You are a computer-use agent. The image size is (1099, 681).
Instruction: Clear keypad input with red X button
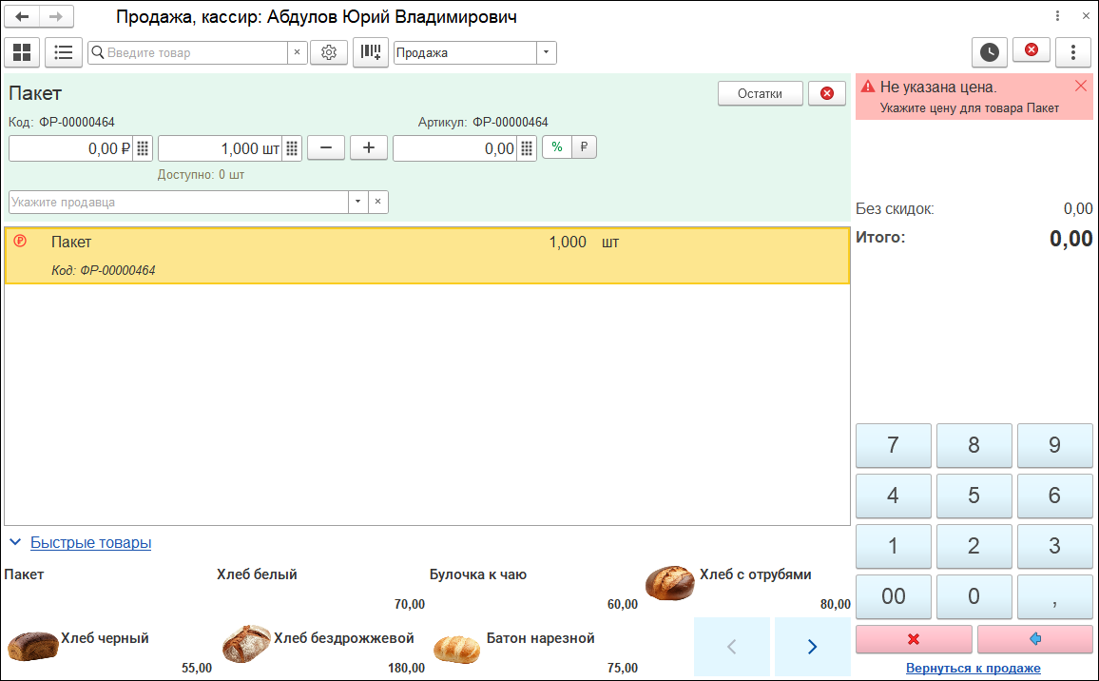[x=914, y=639]
